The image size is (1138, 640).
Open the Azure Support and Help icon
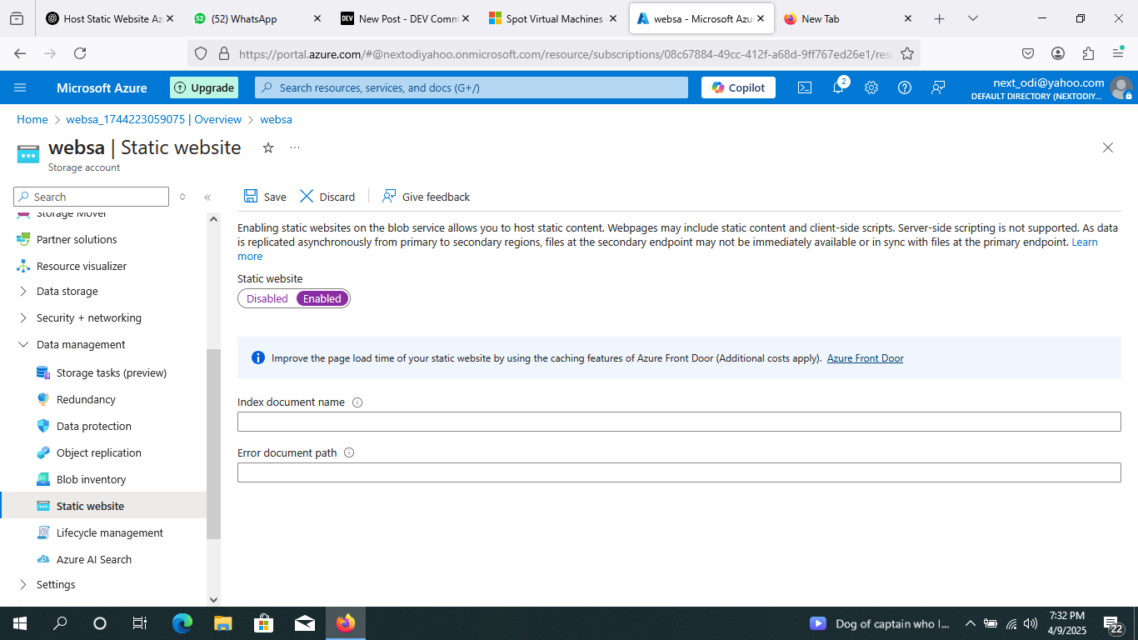pyautogui.click(x=905, y=87)
